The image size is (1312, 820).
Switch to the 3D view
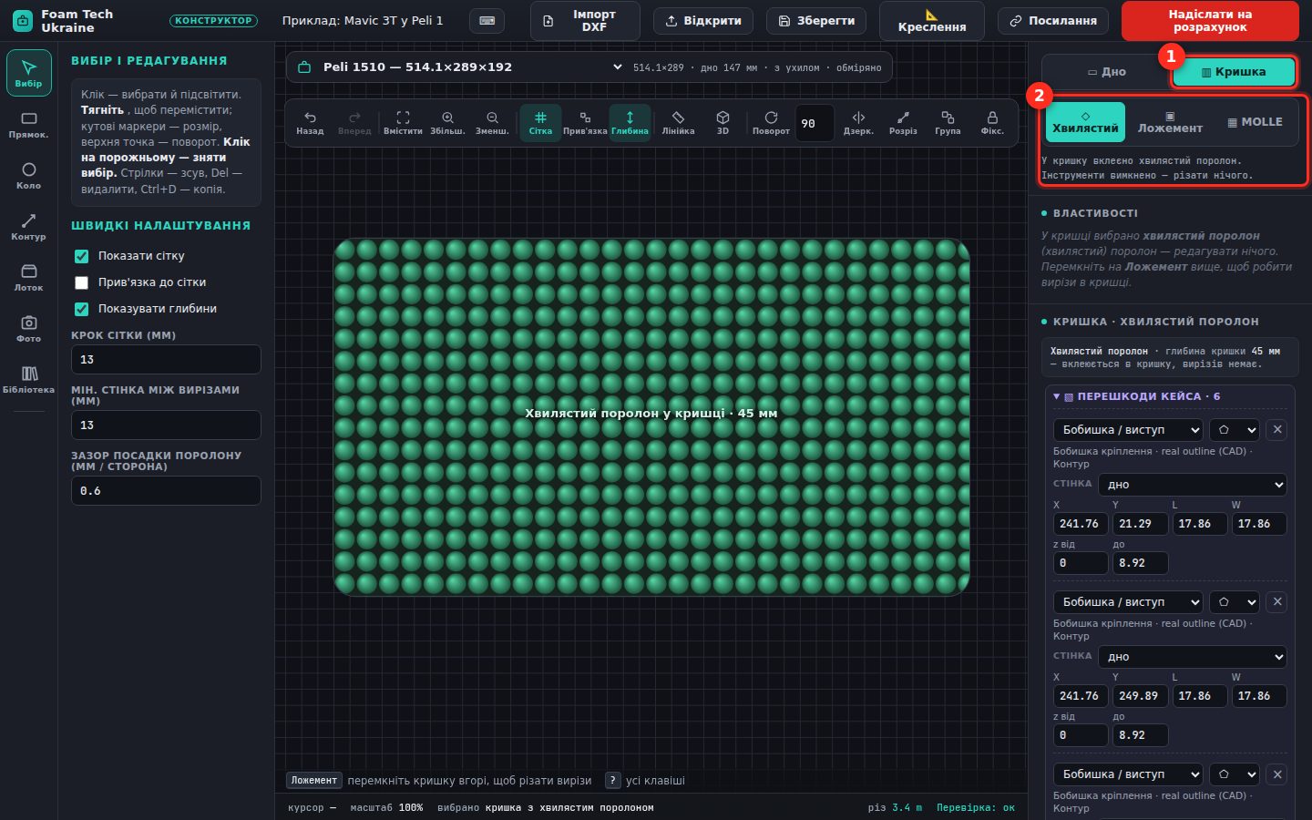click(x=723, y=123)
